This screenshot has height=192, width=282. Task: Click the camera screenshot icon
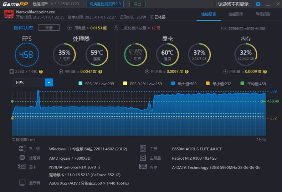(258, 4)
